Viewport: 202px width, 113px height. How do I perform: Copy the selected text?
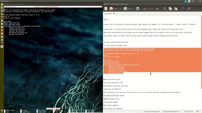tap(170, 9)
